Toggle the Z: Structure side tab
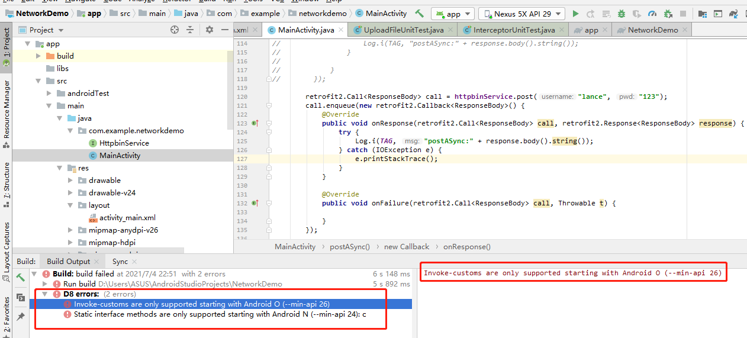This screenshot has height=338, width=747. [6, 185]
